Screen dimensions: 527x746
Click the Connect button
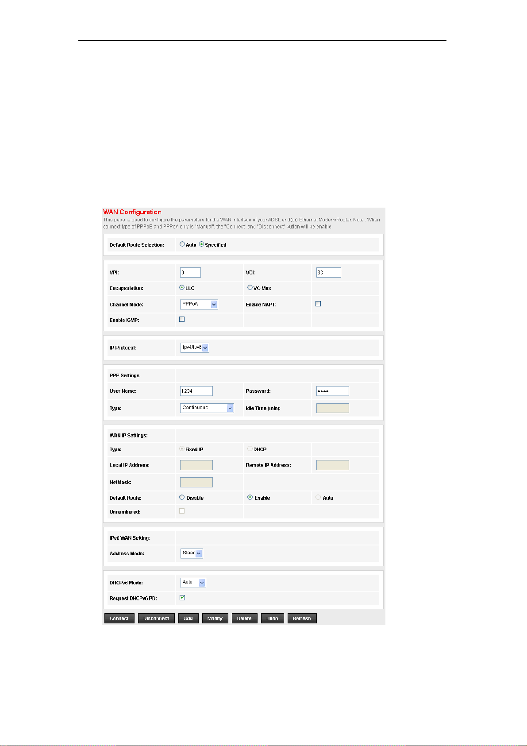(119, 618)
